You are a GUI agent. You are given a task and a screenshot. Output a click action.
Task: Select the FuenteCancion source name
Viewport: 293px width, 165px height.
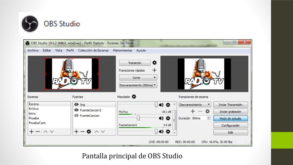coord(90,116)
